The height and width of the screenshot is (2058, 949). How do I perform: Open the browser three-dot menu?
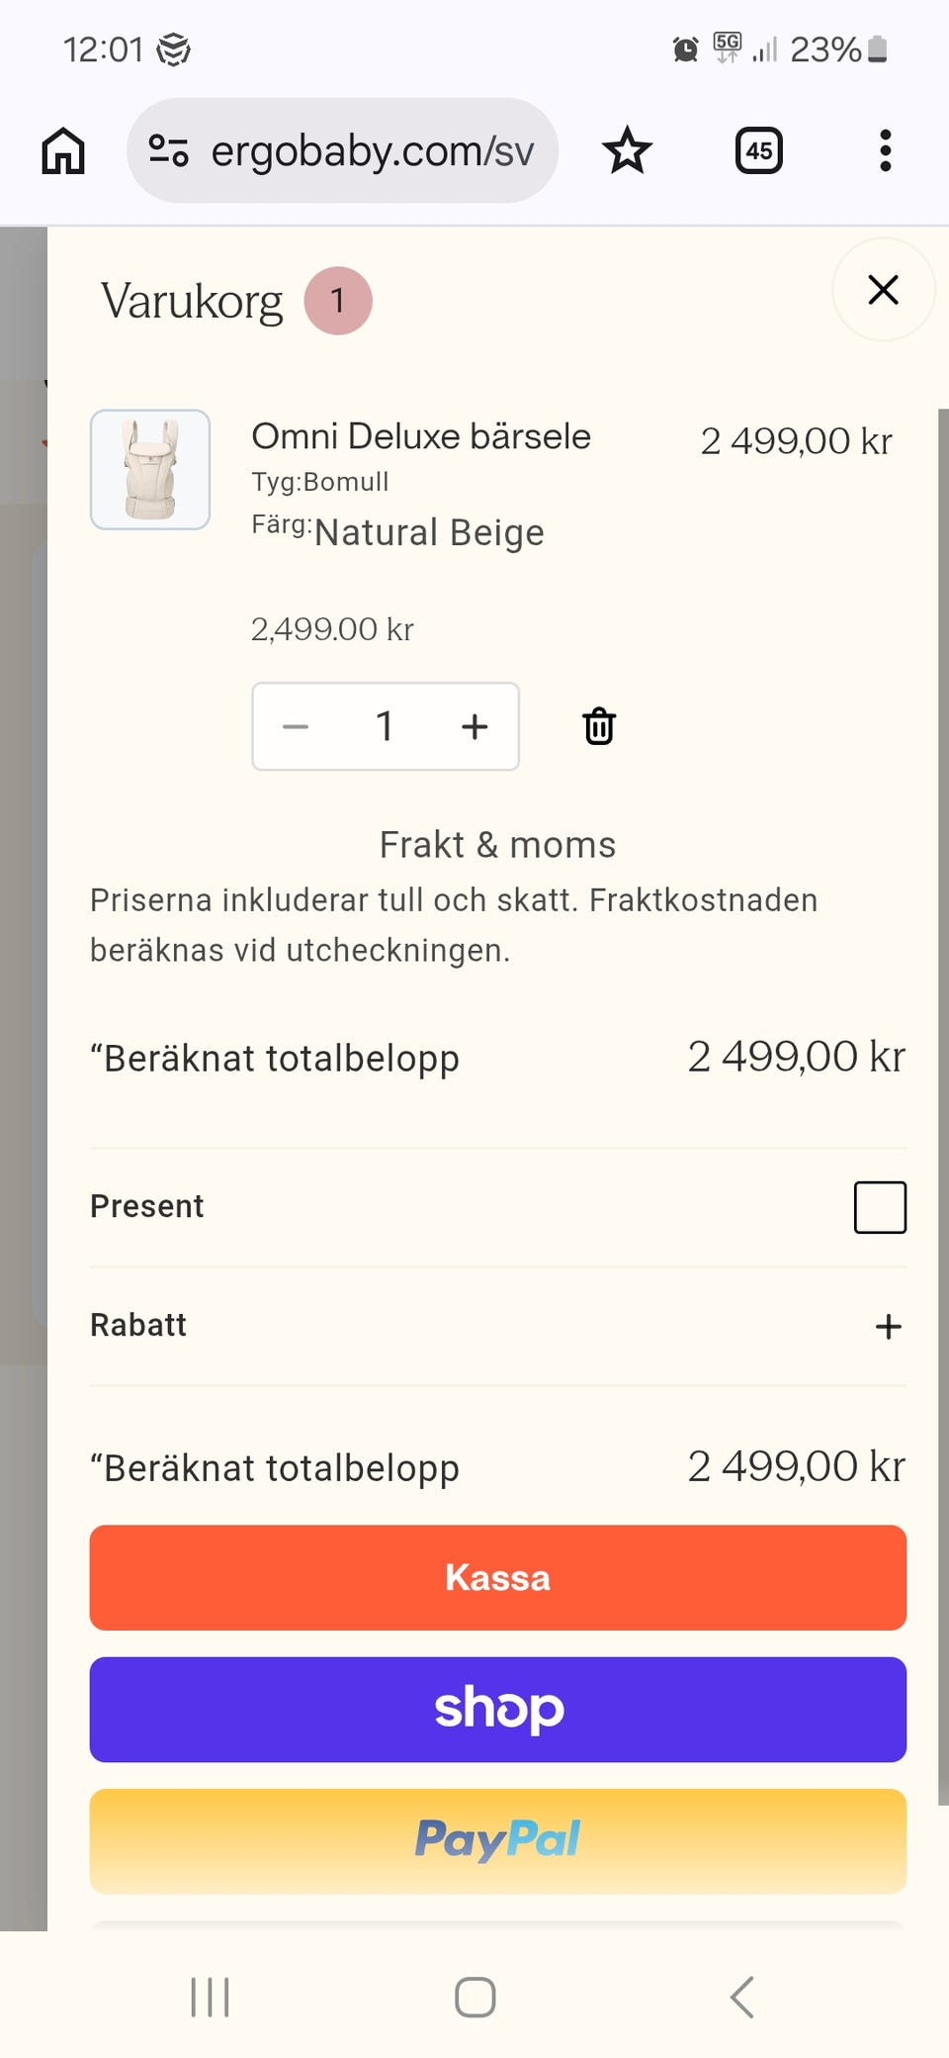tap(885, 151)
